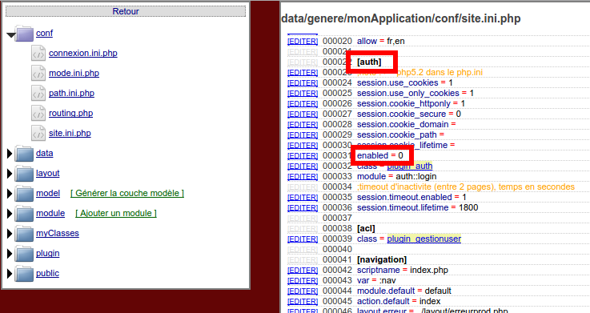The width and height of the screenshot is (590, 313).
Task: Click the connexion.ini.php file icon
Action: click(38, 53)
